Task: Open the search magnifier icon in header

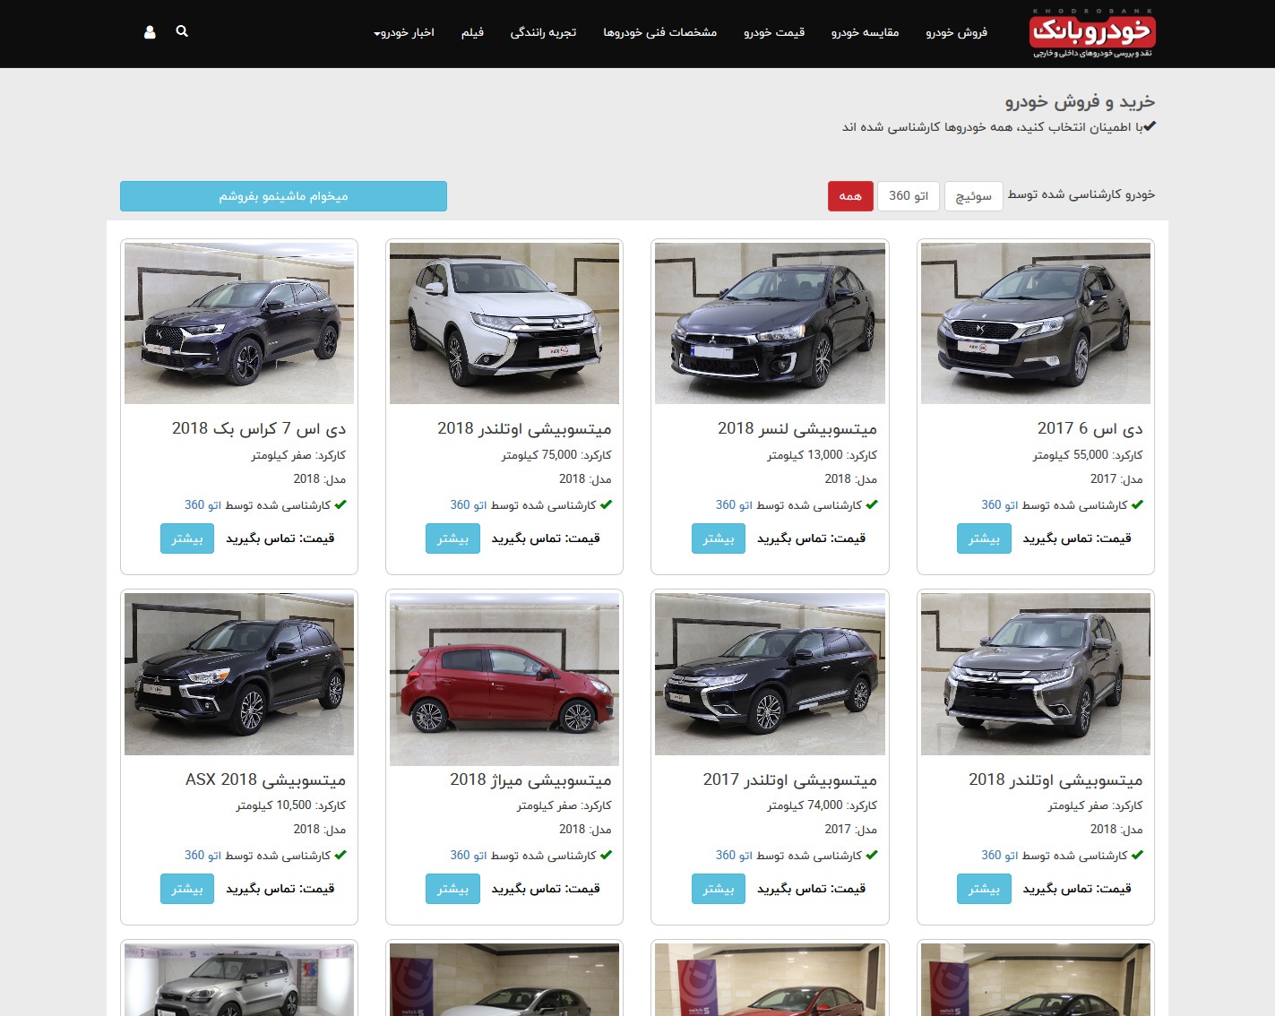Action: click(x=182, y=31)
